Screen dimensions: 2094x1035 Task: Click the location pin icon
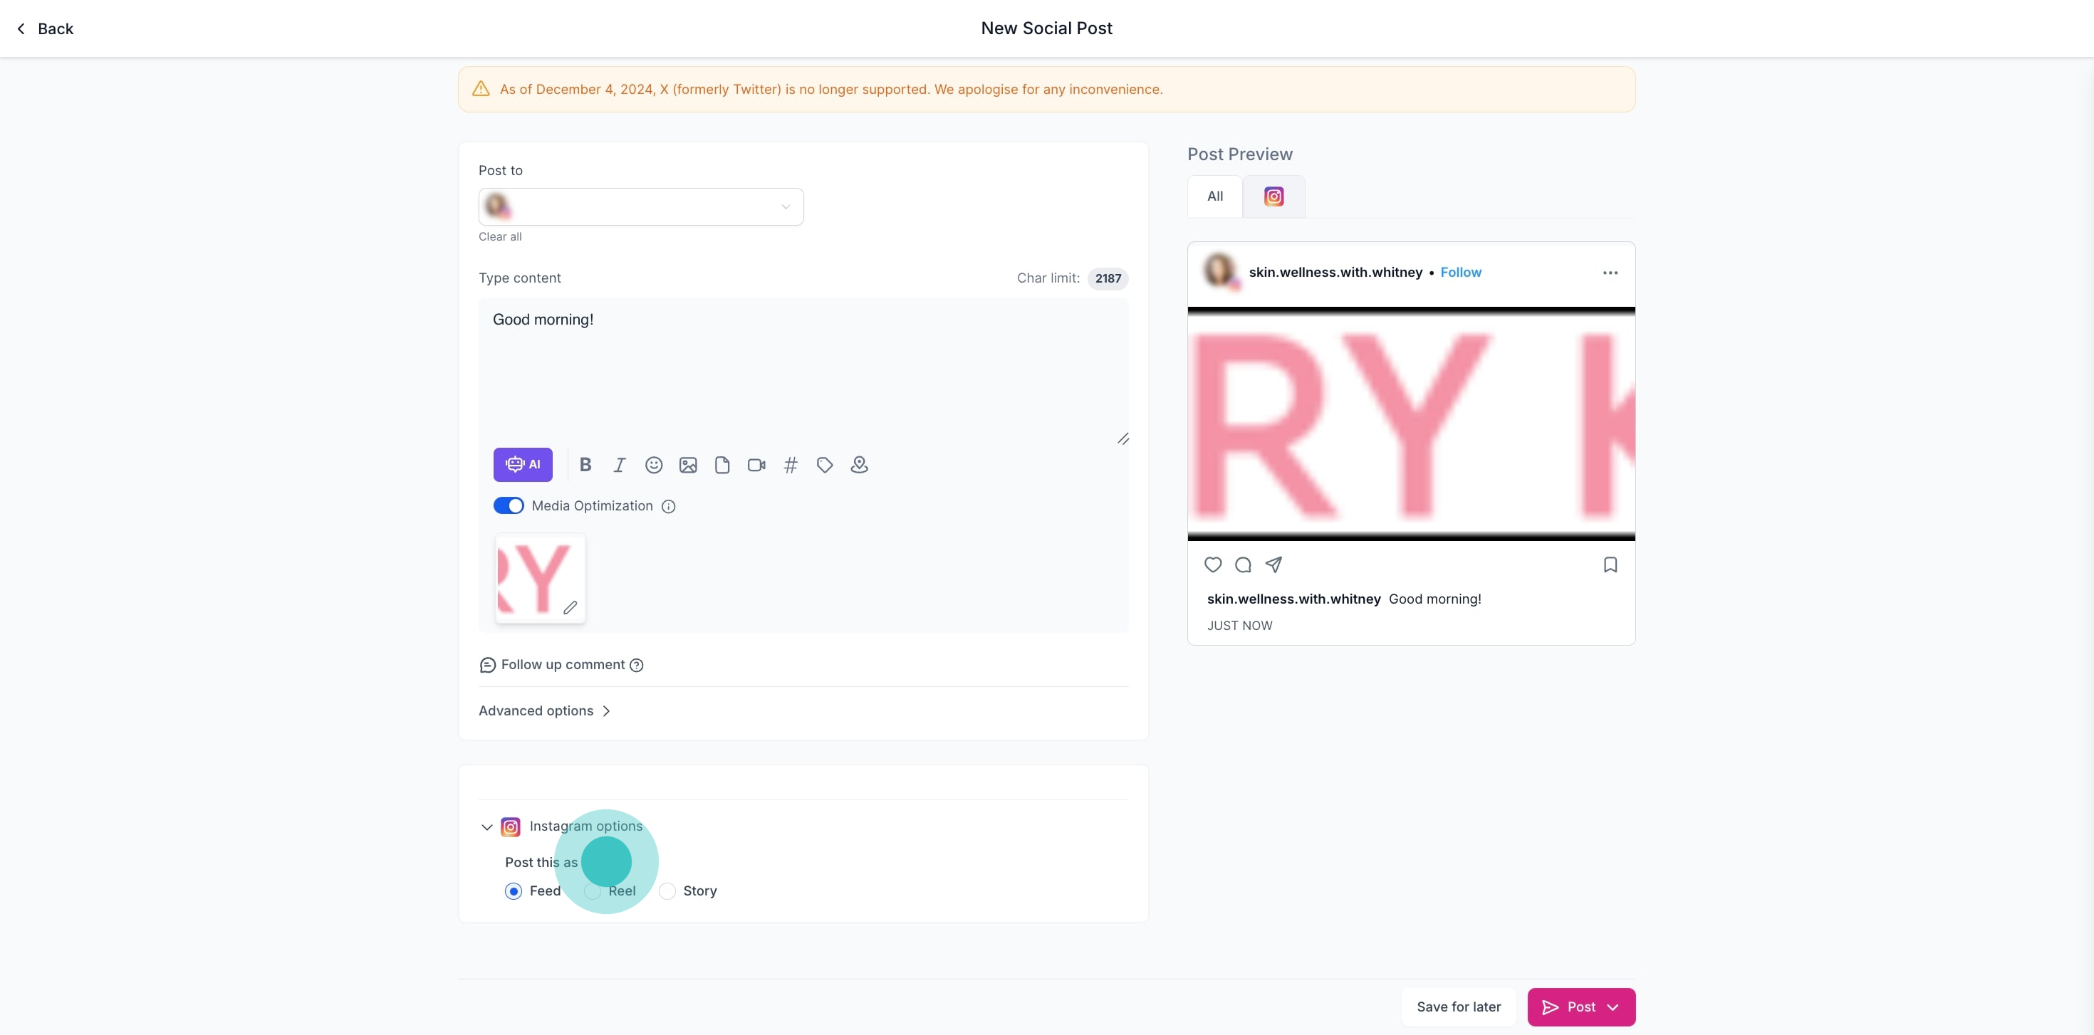[x=859, y=465]
